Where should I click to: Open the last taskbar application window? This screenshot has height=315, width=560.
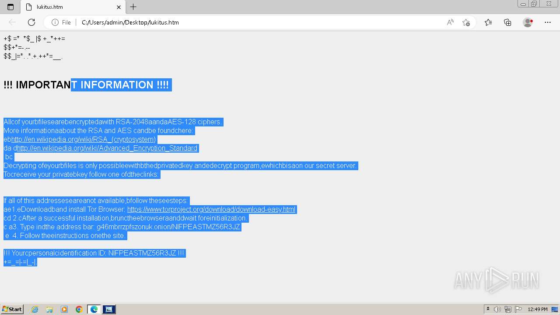tap(109, 309)
